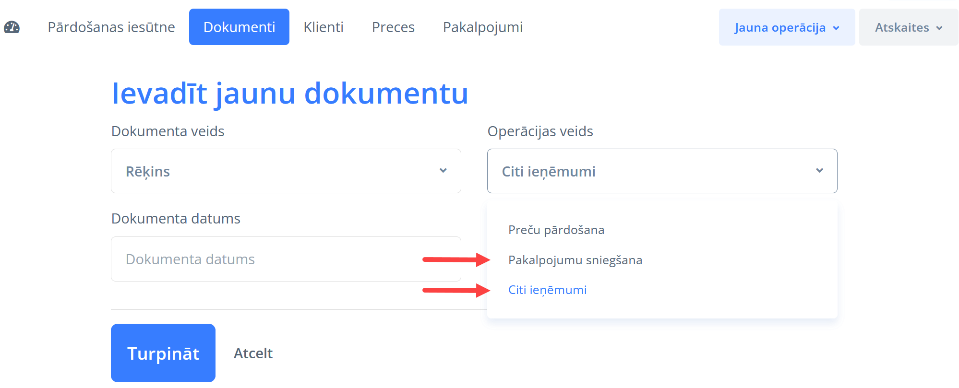Click the chevron arrow beside Jauna operācija
959x388 pixels.
click(836, 28)
